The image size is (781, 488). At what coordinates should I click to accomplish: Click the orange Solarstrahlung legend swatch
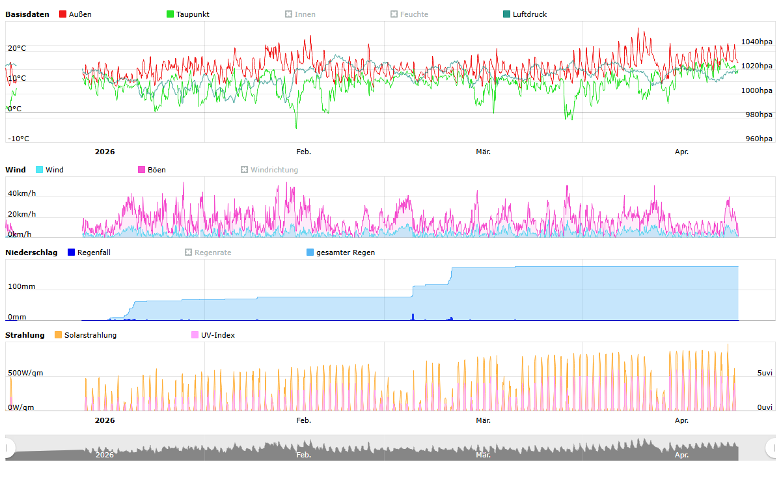pyautogui.click(x=59, y=335)
